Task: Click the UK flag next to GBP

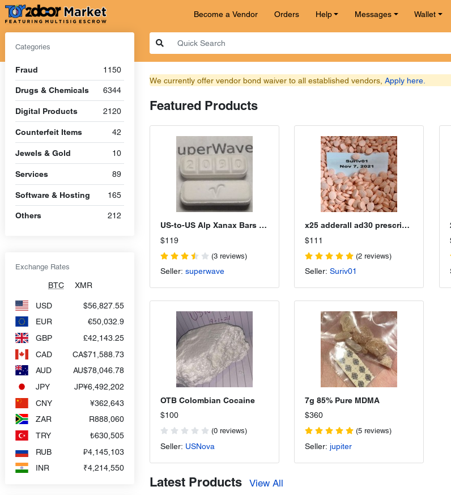Action: tap(22, 338)
